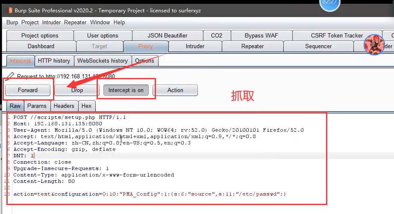Click the Burp Suite logo icon in title bar
The image size is (394, 214).
10,10
